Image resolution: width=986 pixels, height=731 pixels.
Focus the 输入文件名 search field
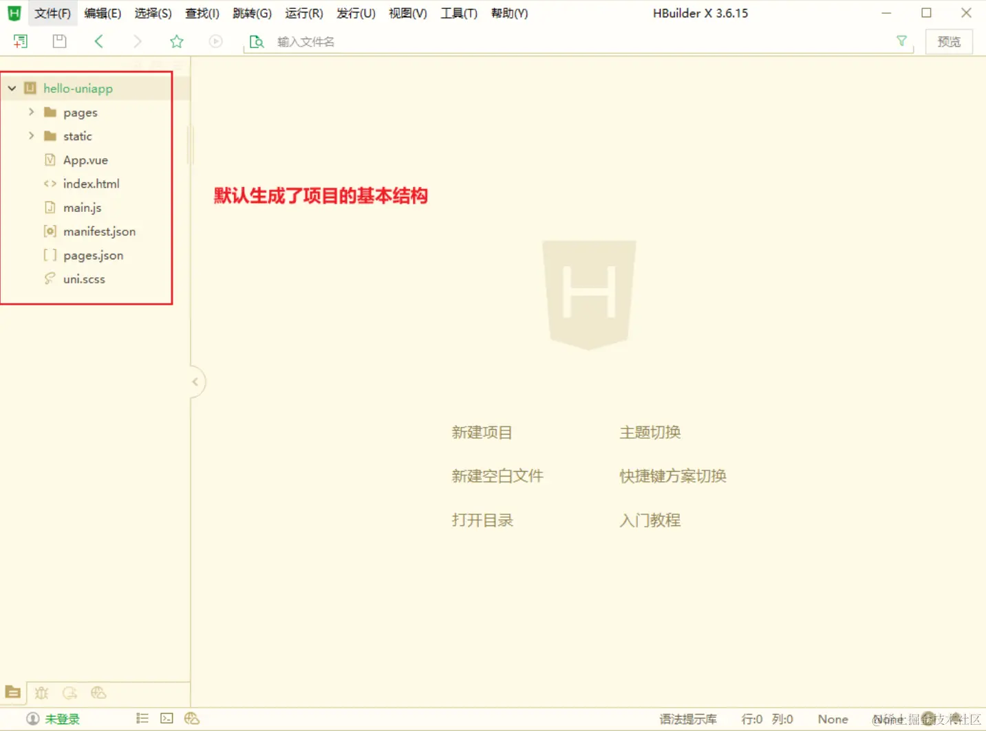[x=578, y=42]
